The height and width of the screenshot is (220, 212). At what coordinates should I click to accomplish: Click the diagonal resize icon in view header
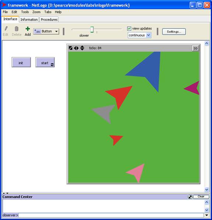pyautogui.click(x=71, y=48)
